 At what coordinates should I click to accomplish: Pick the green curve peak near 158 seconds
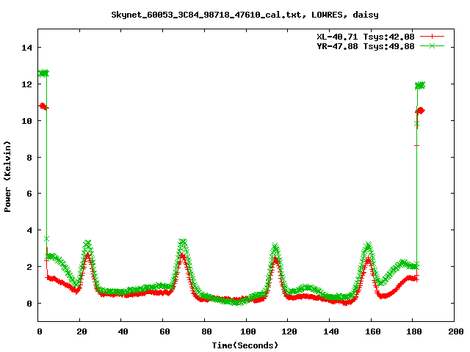click(x=368, y=246)
